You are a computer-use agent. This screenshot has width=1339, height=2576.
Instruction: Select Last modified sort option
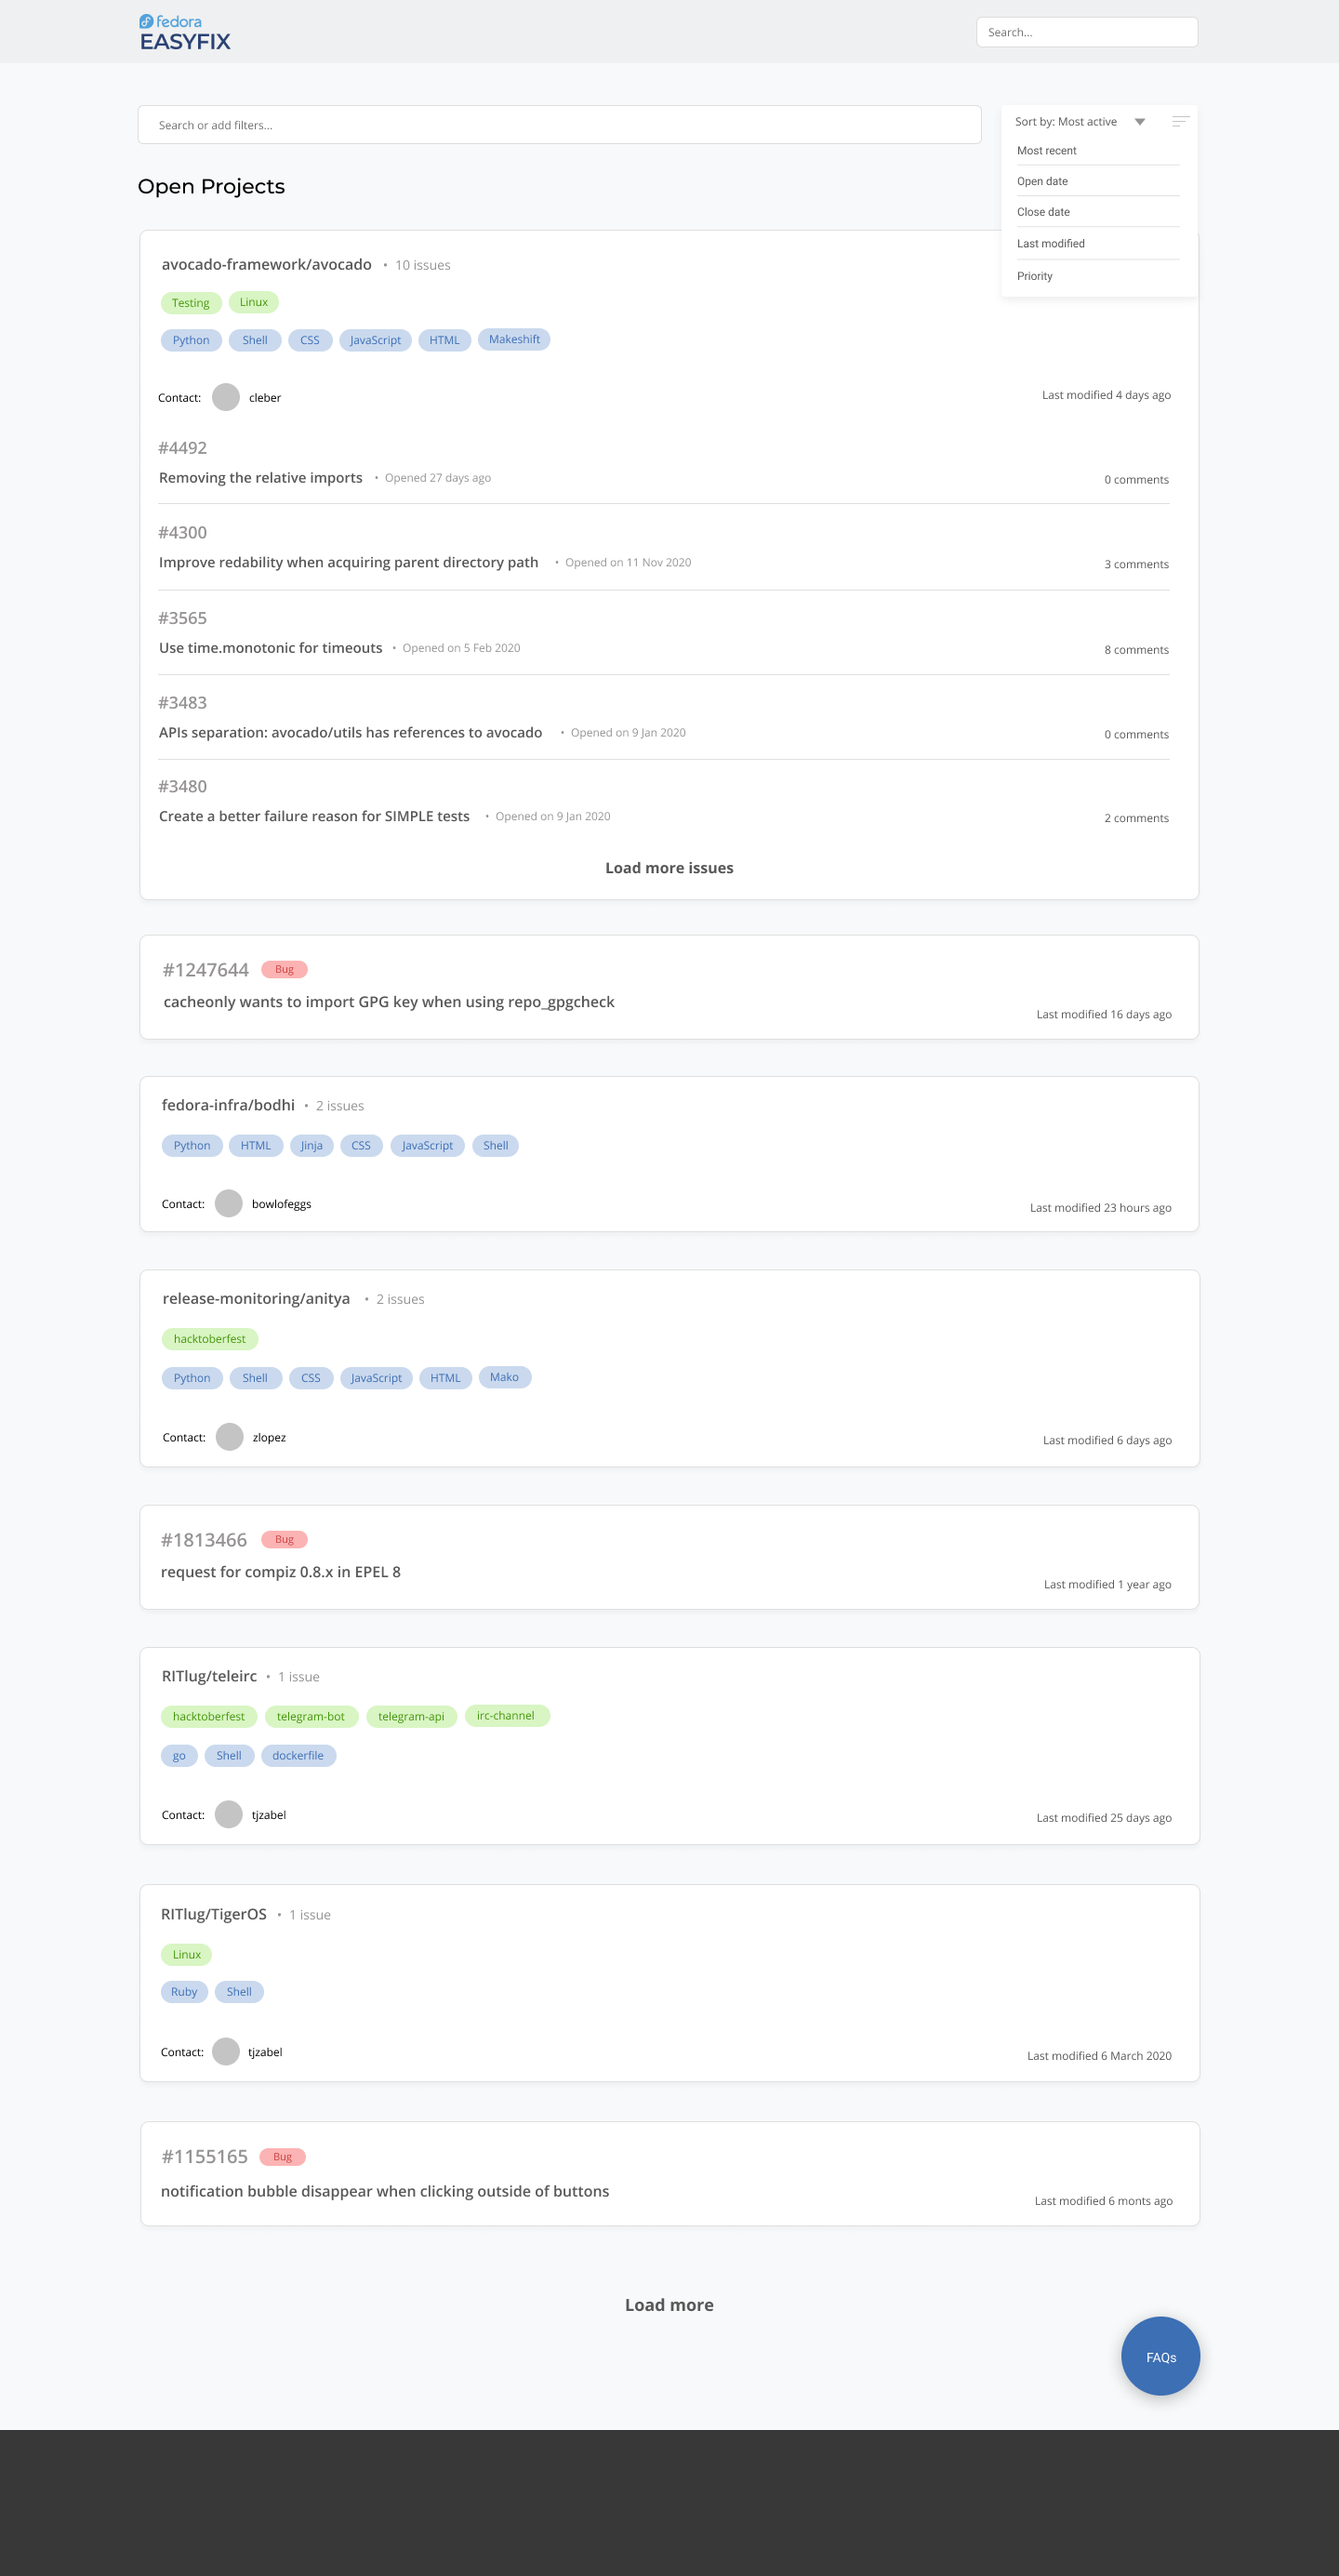tap(1051, 244)
